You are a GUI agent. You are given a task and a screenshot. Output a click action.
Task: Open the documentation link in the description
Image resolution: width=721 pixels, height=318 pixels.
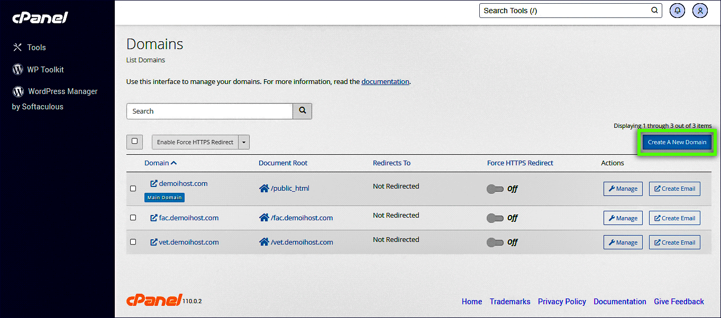[385, 82]
